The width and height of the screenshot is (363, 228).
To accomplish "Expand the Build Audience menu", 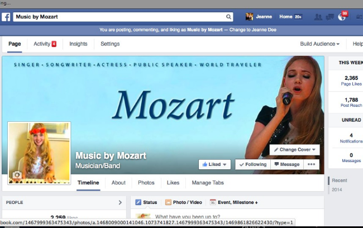I will tap(319, 44).
